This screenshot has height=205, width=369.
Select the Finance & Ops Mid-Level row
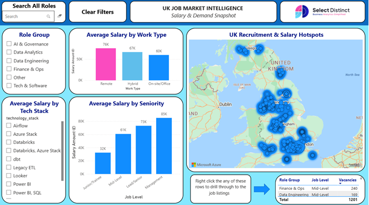point(319,188)
